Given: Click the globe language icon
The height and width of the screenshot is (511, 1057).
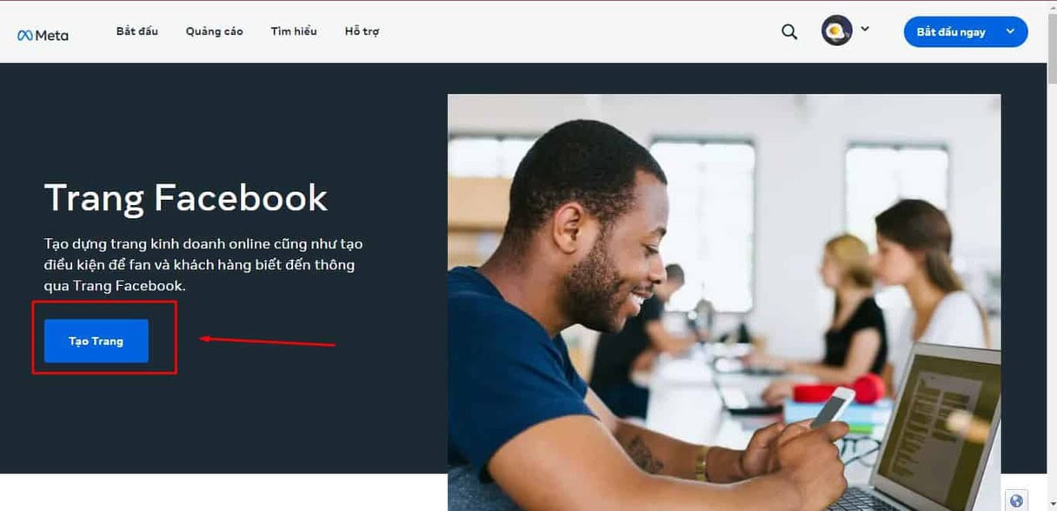Looking at the screenshot, I should (1017, 501).
